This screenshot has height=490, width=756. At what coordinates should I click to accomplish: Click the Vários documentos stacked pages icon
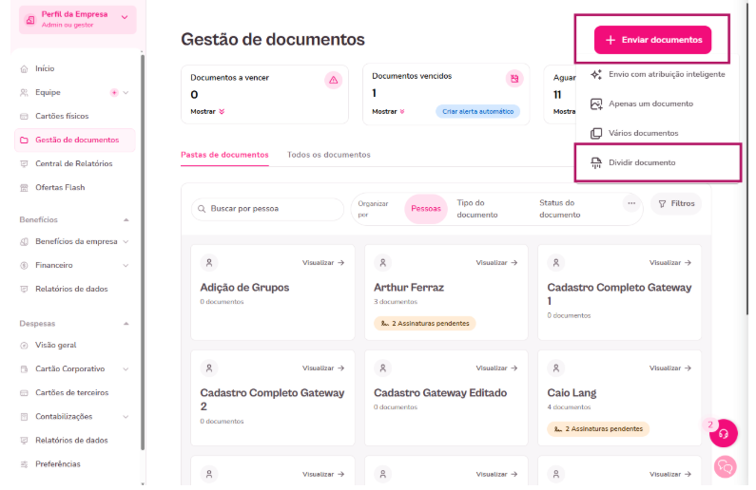click(x=596, y=133)
